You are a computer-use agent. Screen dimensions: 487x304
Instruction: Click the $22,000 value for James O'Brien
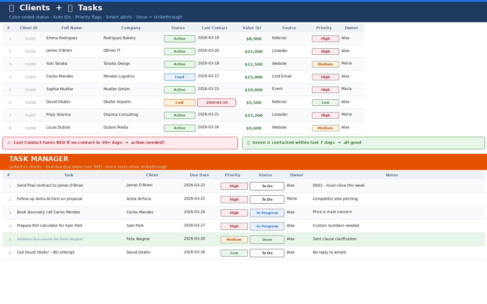[254, 52]
